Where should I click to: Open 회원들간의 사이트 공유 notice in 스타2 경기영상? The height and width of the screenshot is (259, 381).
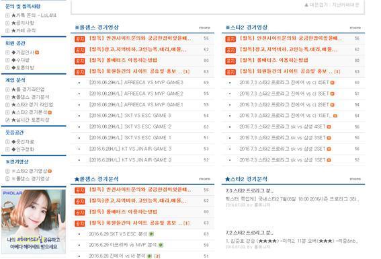(x=286, y=71)
